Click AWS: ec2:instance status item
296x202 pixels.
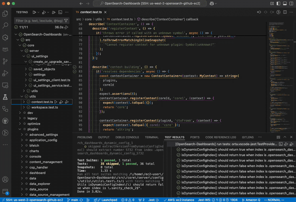coord(179,200)
